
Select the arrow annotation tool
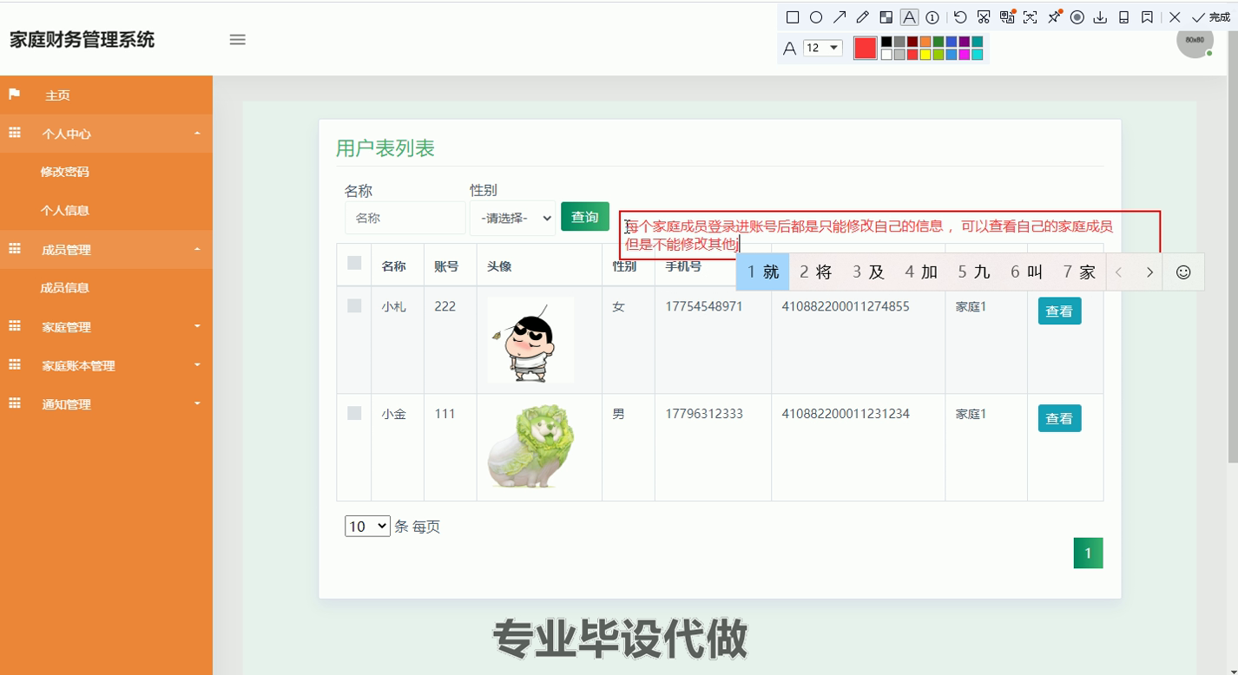pyautogui.click(x=840, y=17)
